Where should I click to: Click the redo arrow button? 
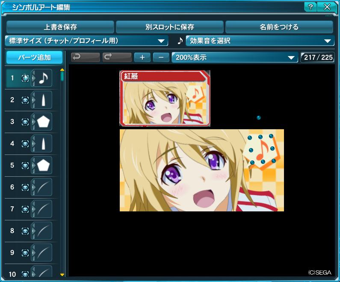click(117, 57)
